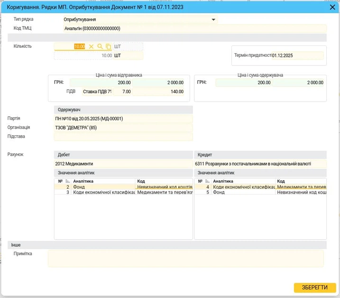340x298 pixels.
Task: Click Значення аналітик header under Дебет
Action: tap(123, 173)
